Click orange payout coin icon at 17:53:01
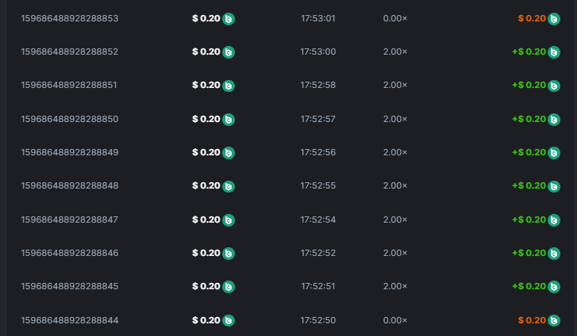The image size is (577, 336). pyautogui.click(x=554, y=18)
